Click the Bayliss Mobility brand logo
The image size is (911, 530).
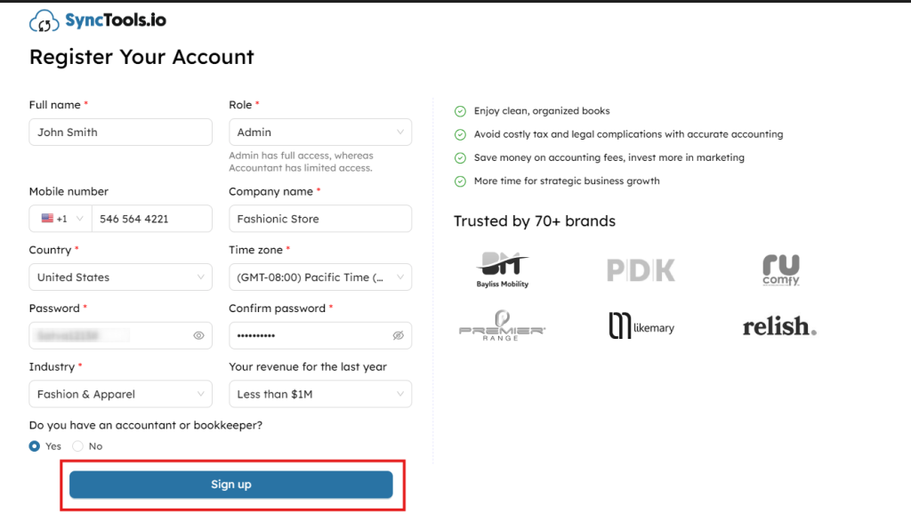pyautogui.click(x=502, y=269)
